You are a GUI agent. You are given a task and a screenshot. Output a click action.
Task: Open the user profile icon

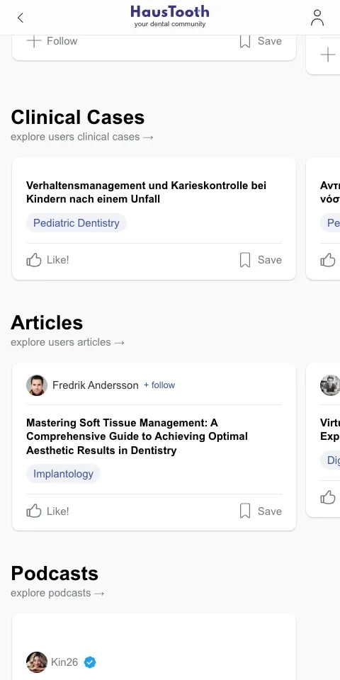pyautogui.click(x=317, y=18)
